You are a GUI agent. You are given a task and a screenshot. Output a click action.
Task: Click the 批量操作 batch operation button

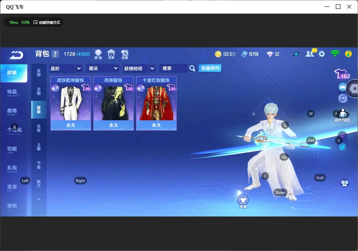pyautogui.click(x=210, y=68)
